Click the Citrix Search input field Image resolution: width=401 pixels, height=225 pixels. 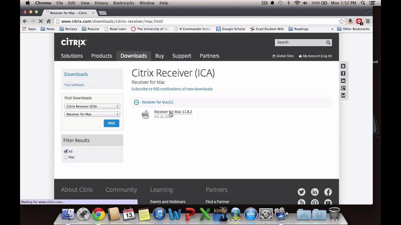[x=300, y=42]
